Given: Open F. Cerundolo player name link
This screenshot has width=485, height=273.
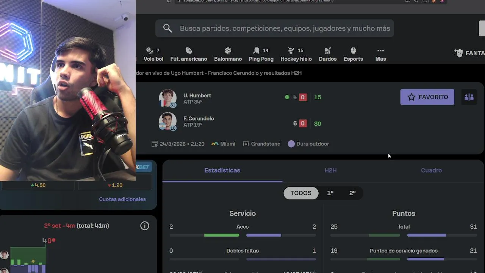Looking at the screenshot, I should click(199, 118).
